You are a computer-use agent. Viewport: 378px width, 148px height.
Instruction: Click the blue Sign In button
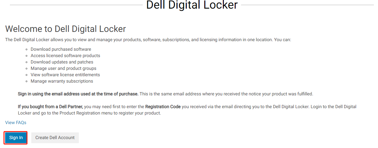coord(16,138)
